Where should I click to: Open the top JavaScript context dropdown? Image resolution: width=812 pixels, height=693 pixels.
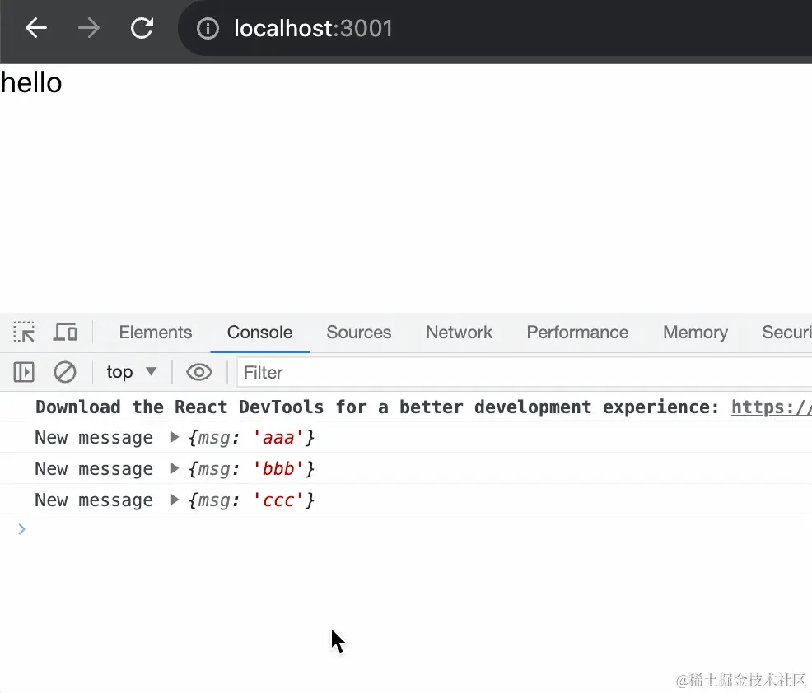click(131, 372)
